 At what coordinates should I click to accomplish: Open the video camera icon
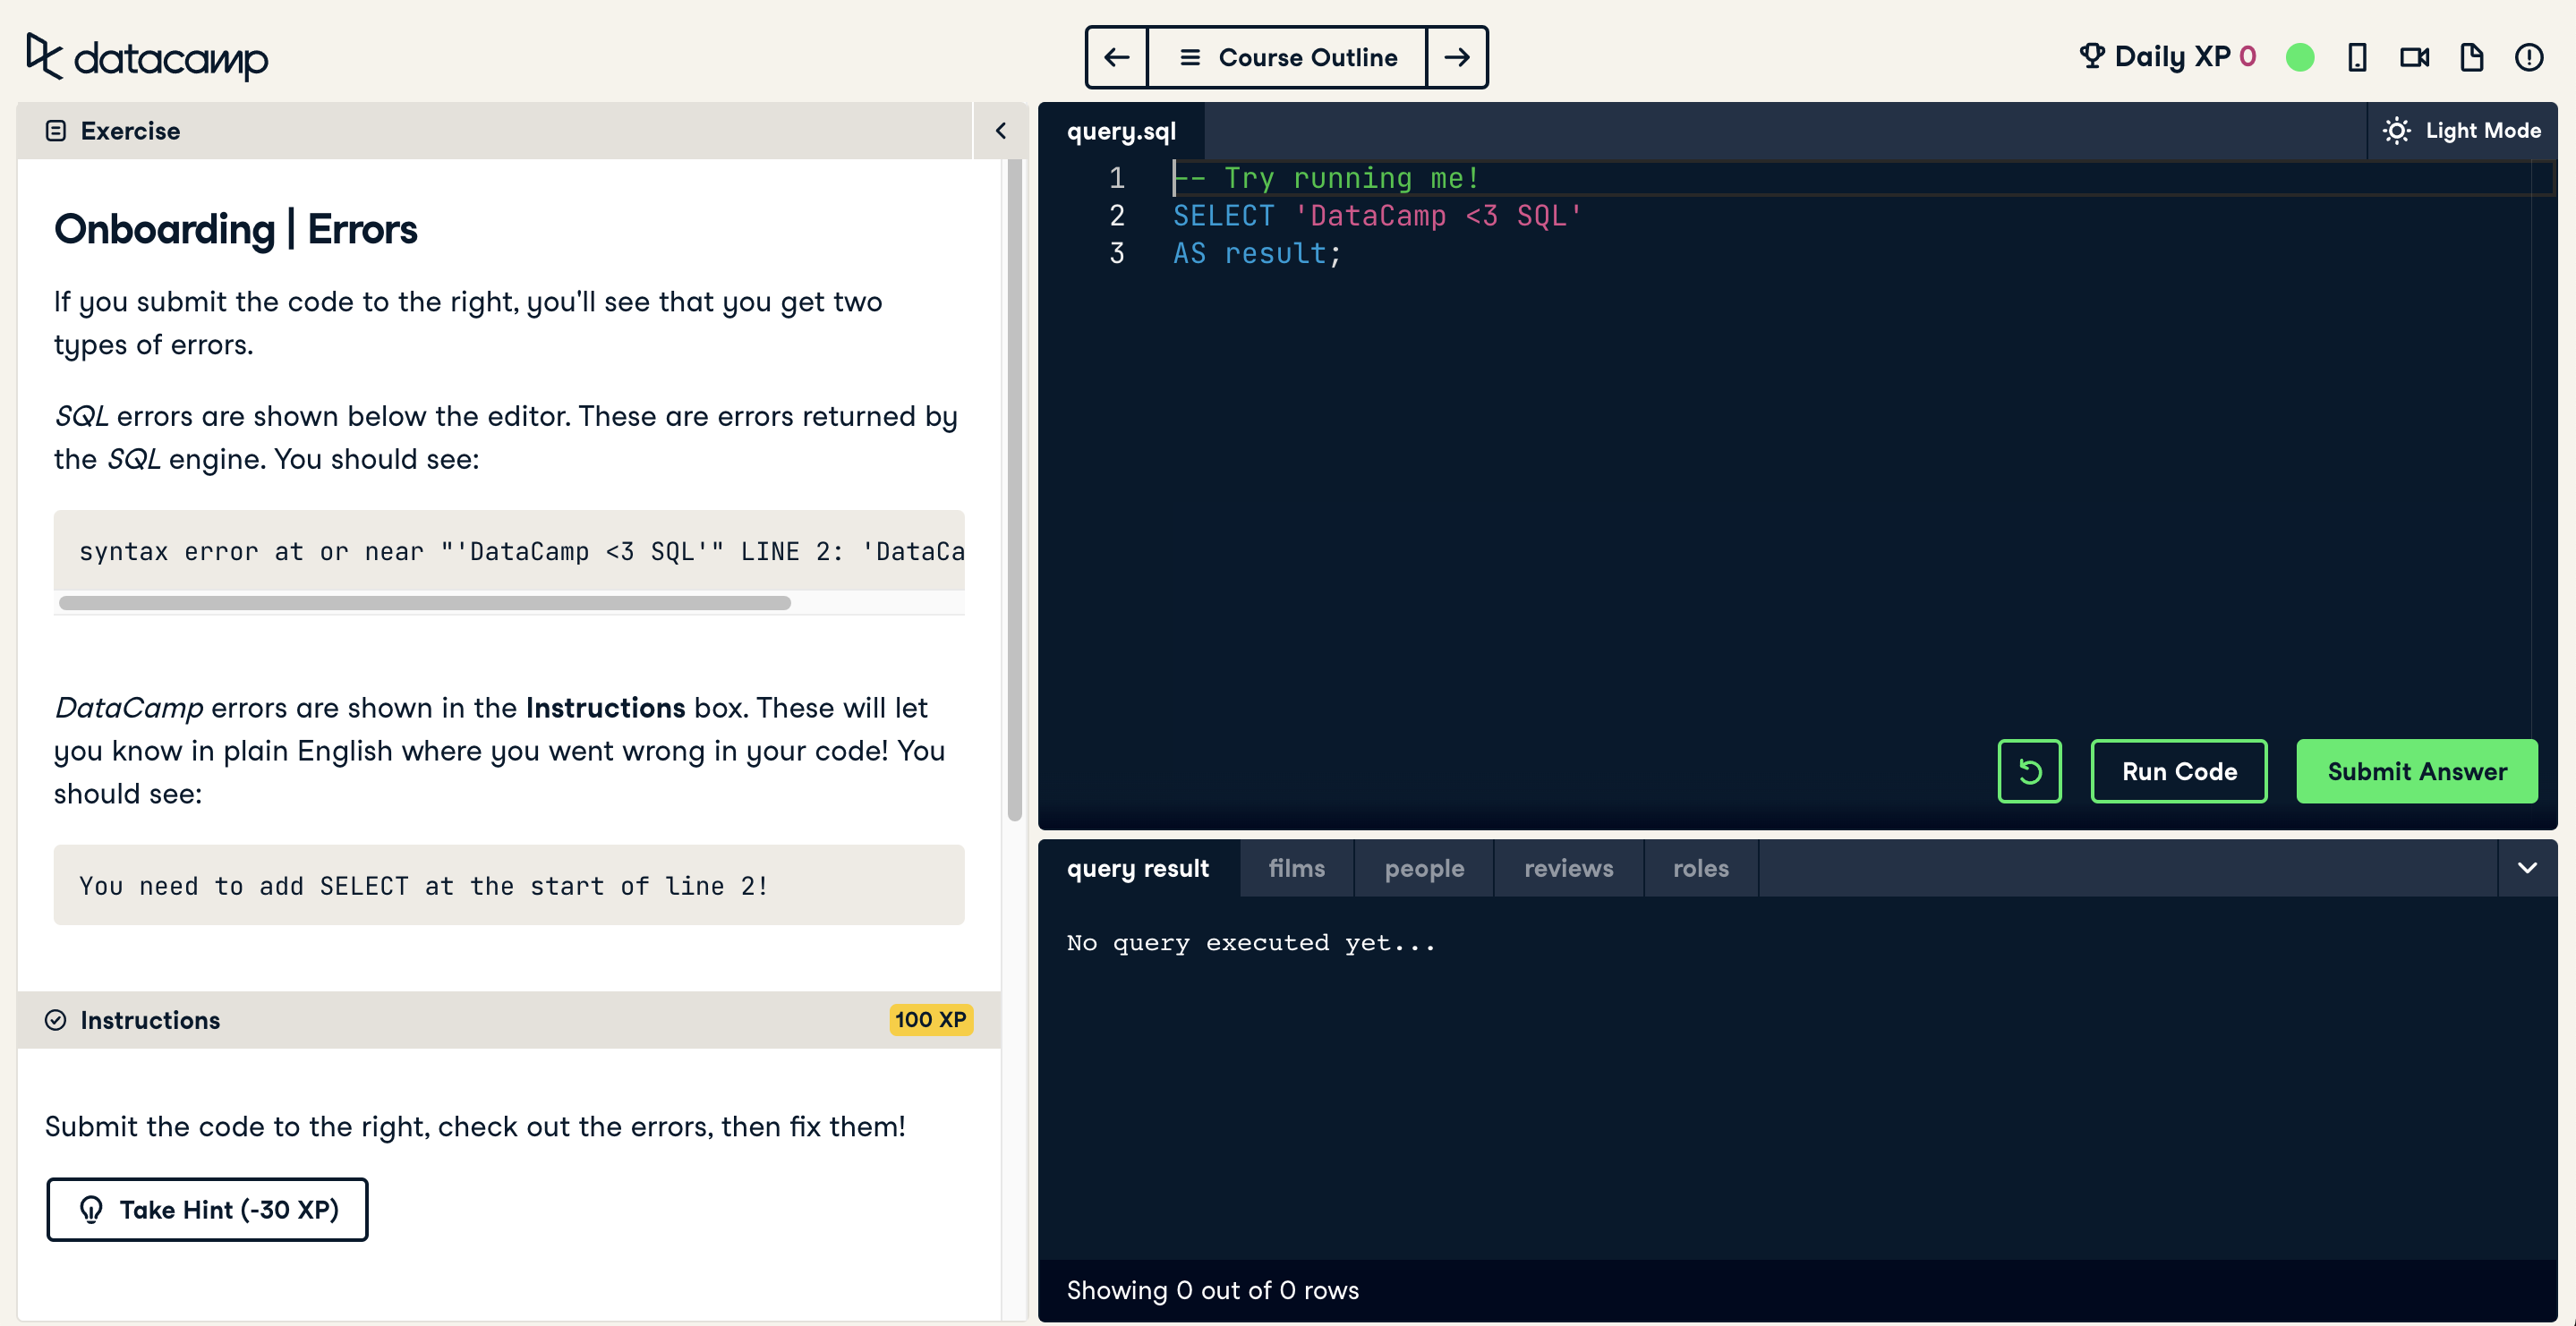point(2414,57)
